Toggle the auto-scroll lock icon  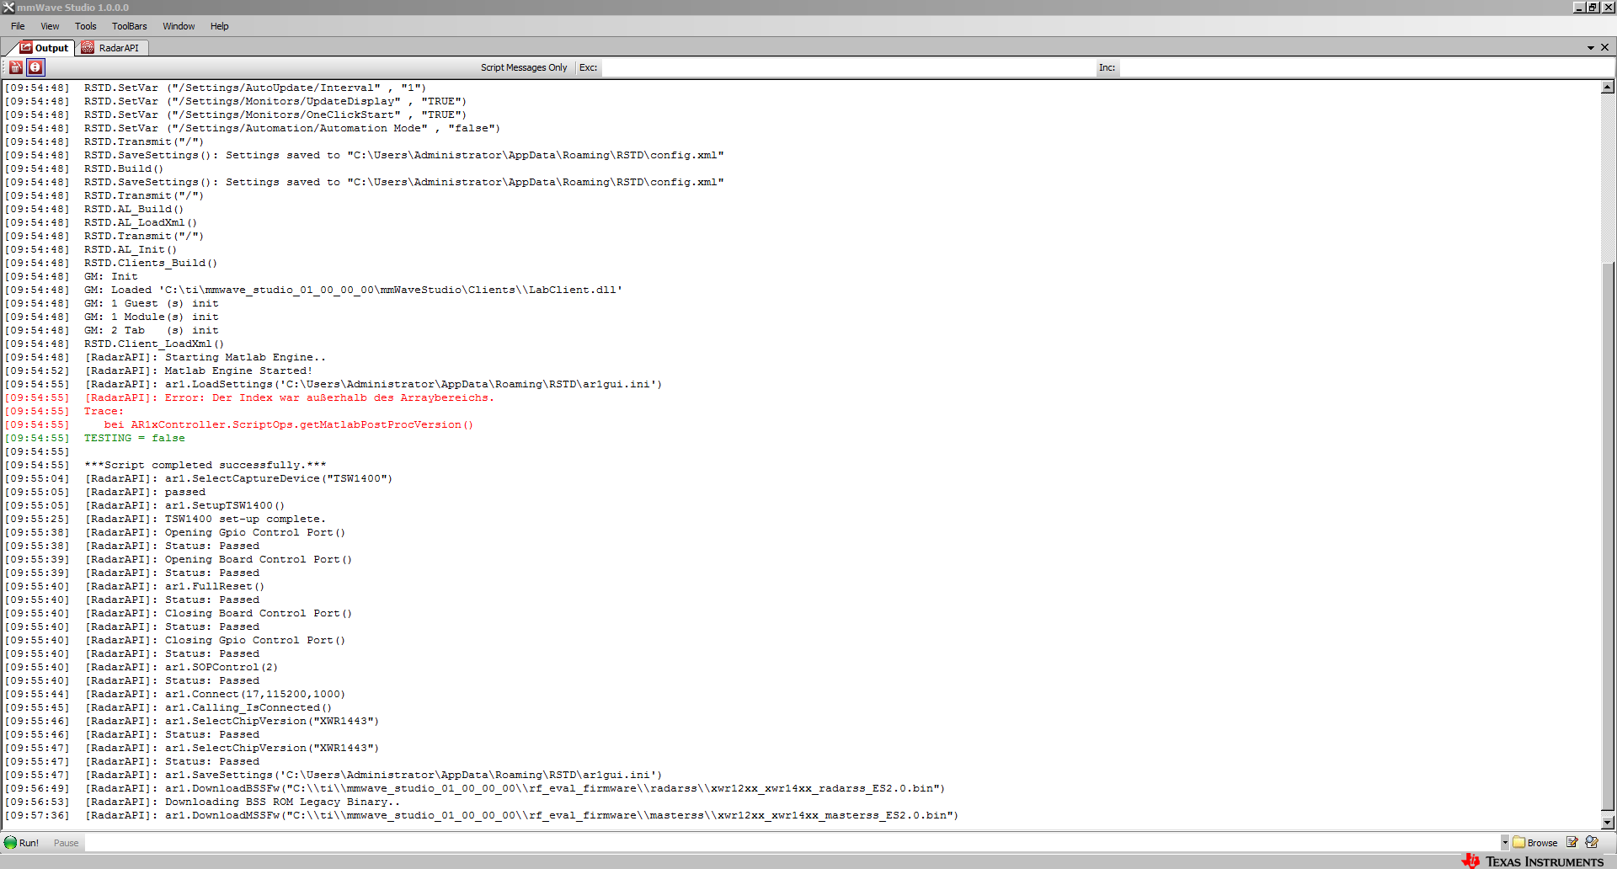click(x=35, y=67)
